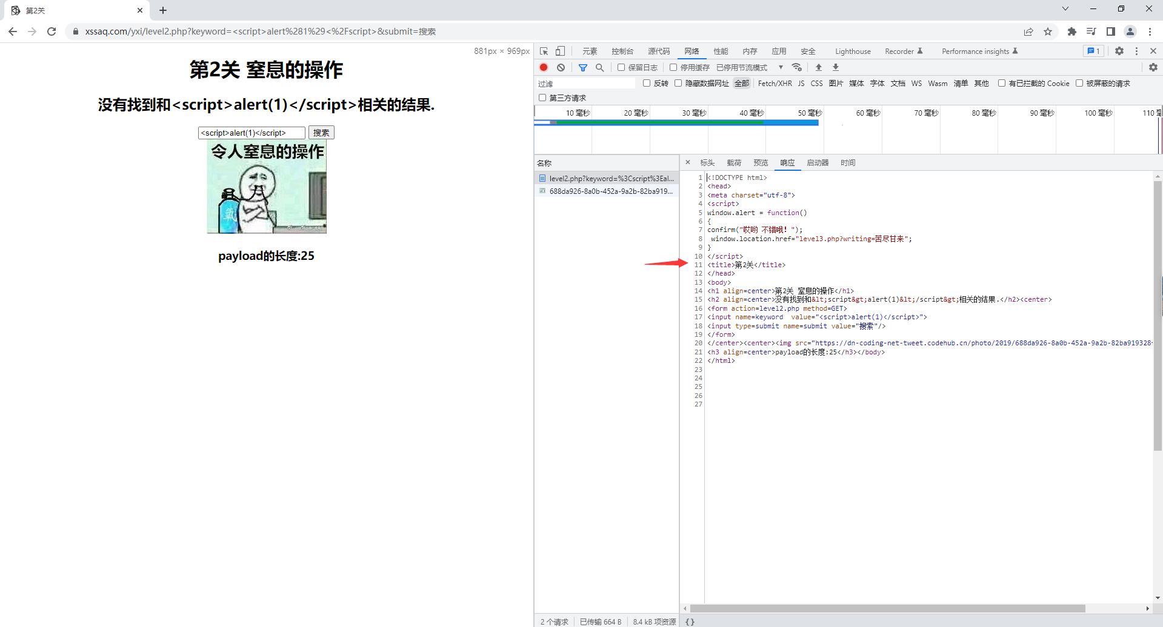Export HAR file with download arrow
Image resolution: width=1163 pixels, height=627 pixels.
pyautogui.click(x=836, y=67)
